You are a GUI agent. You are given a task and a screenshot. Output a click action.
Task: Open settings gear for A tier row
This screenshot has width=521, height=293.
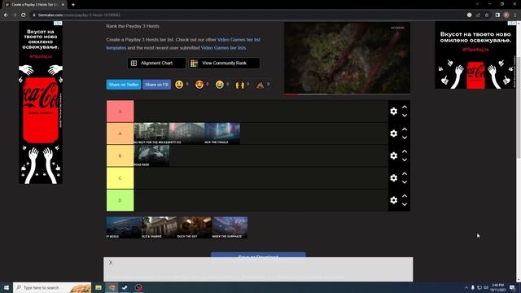pyautogui.click(x=393, y=133)
